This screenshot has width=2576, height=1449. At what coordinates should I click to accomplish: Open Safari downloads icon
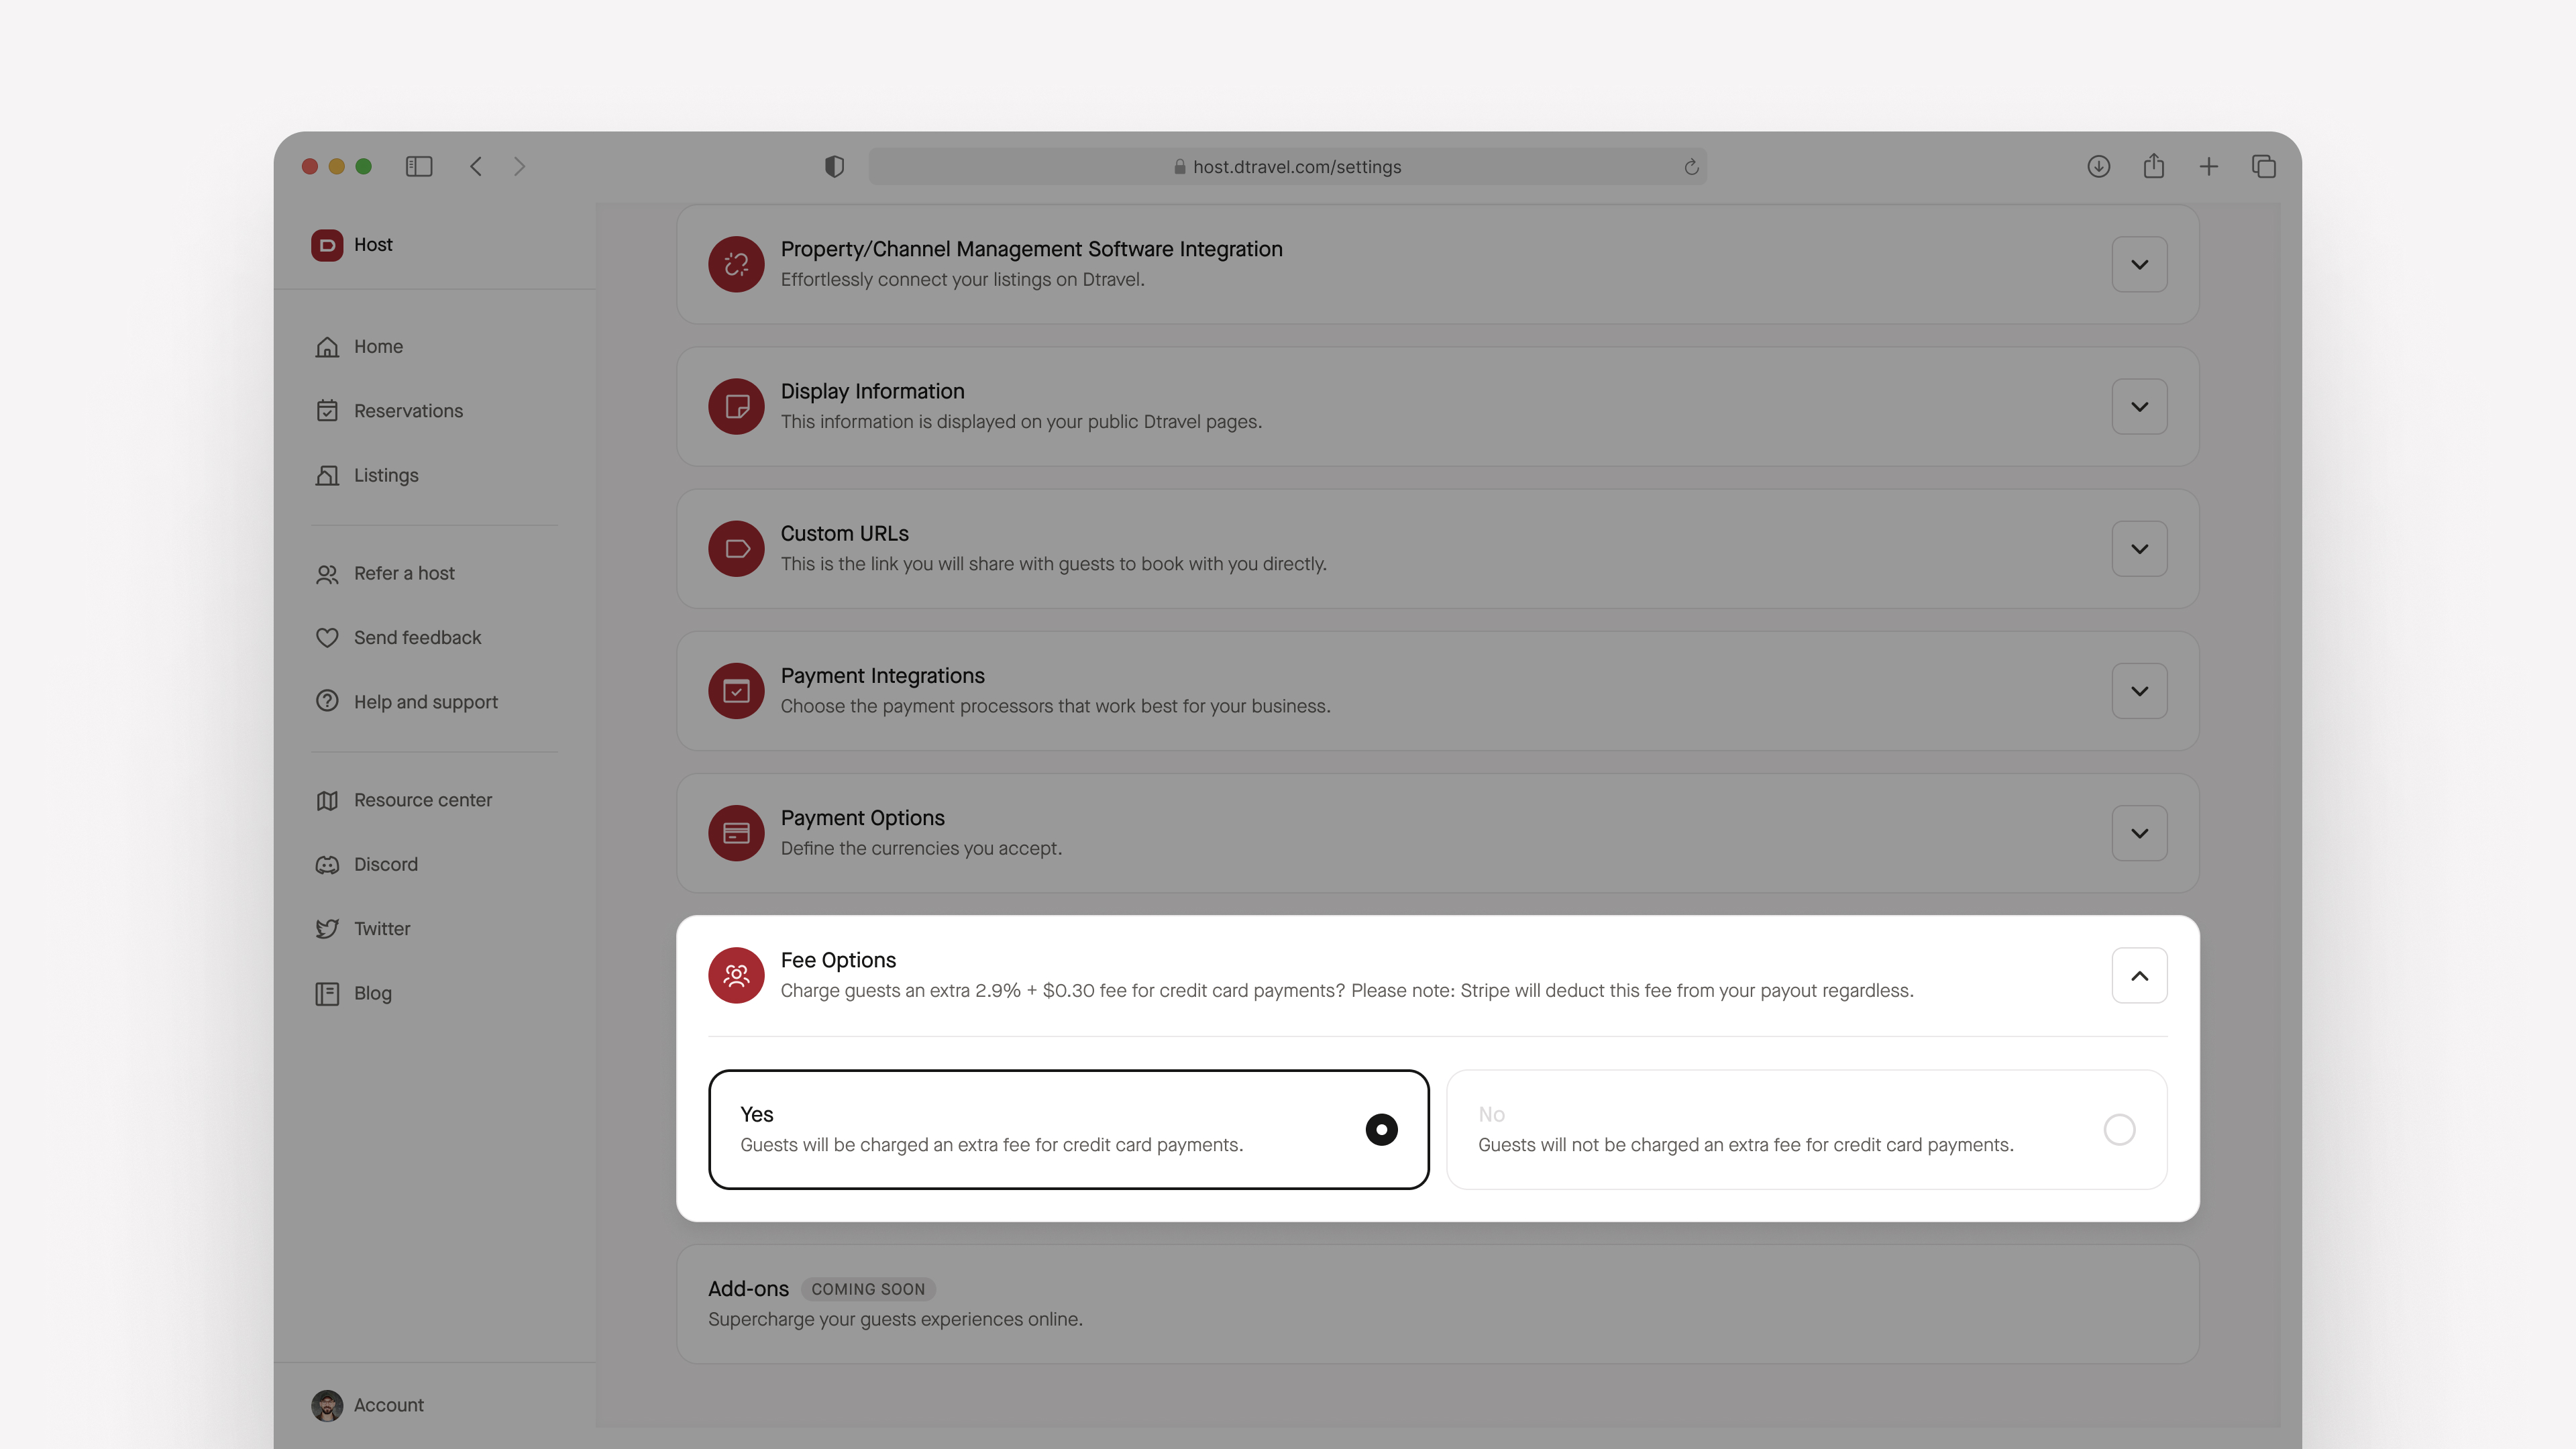(2098, 166)
